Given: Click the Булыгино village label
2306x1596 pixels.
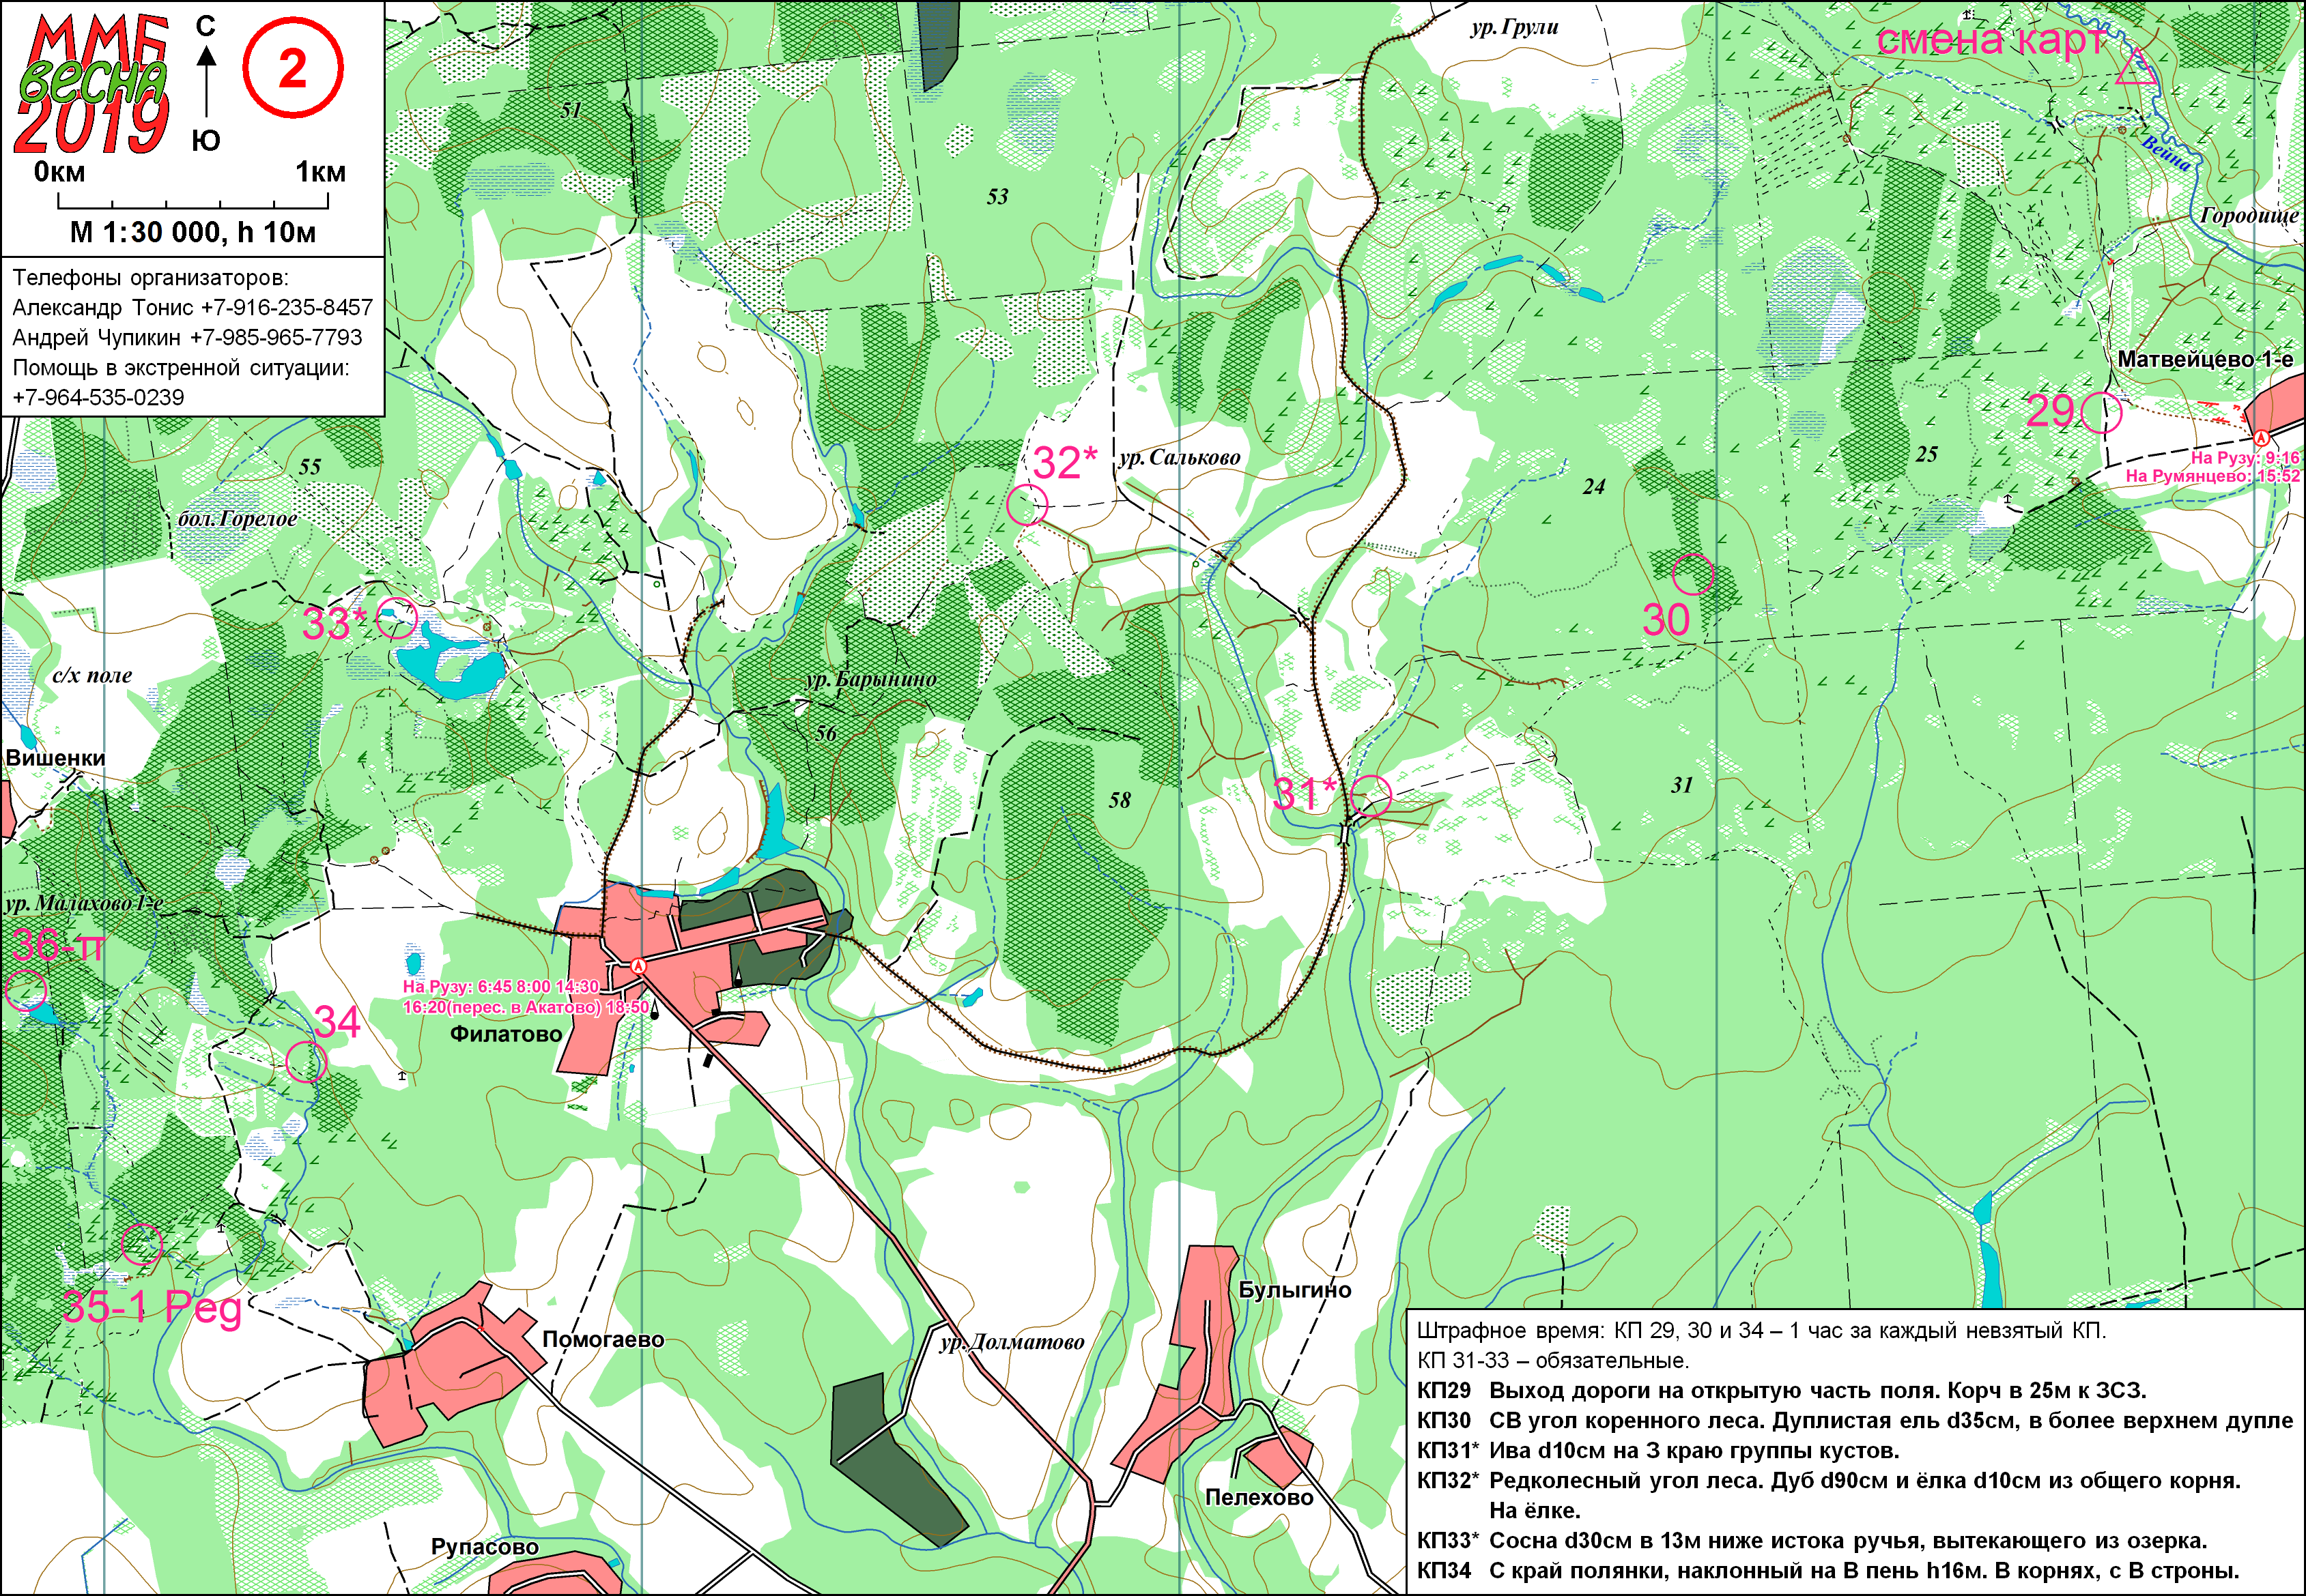Looking at the screenshot, I should coord(1294,1290).
